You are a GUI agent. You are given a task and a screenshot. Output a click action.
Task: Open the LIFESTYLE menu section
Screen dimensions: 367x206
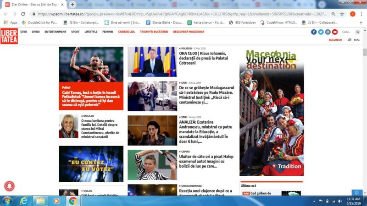[91, 32]
